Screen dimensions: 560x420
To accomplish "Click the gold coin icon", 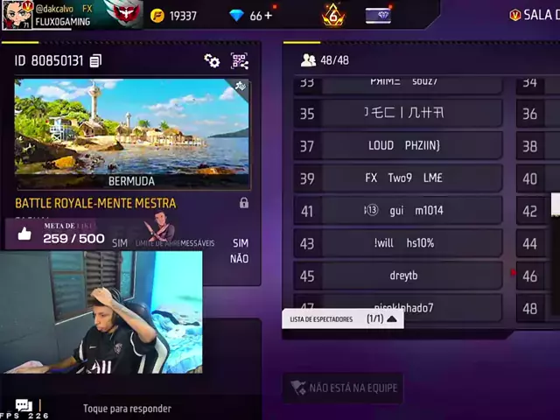I will point(157,16).
